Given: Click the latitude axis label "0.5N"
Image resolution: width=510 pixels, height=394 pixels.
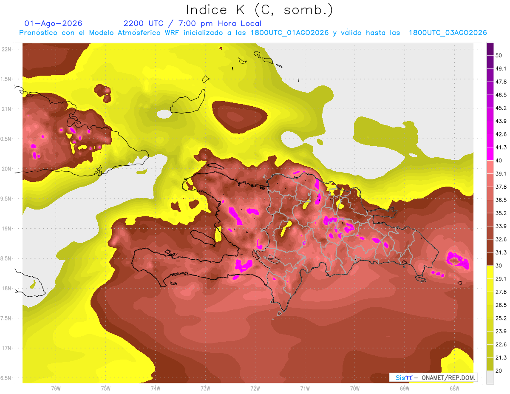Looking at the screenshot, I should 6,139.
